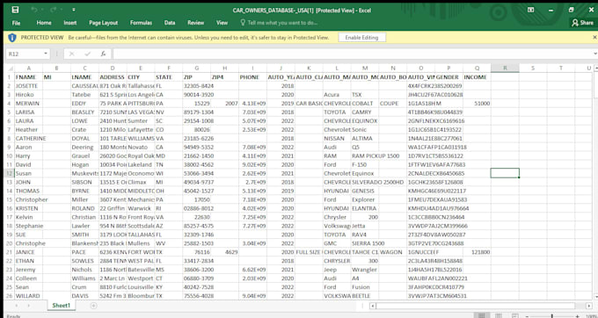The height and width of the screenshot is (318, 598).
Task: Click the New Sheet plus icon
Action: click(93, 306)
